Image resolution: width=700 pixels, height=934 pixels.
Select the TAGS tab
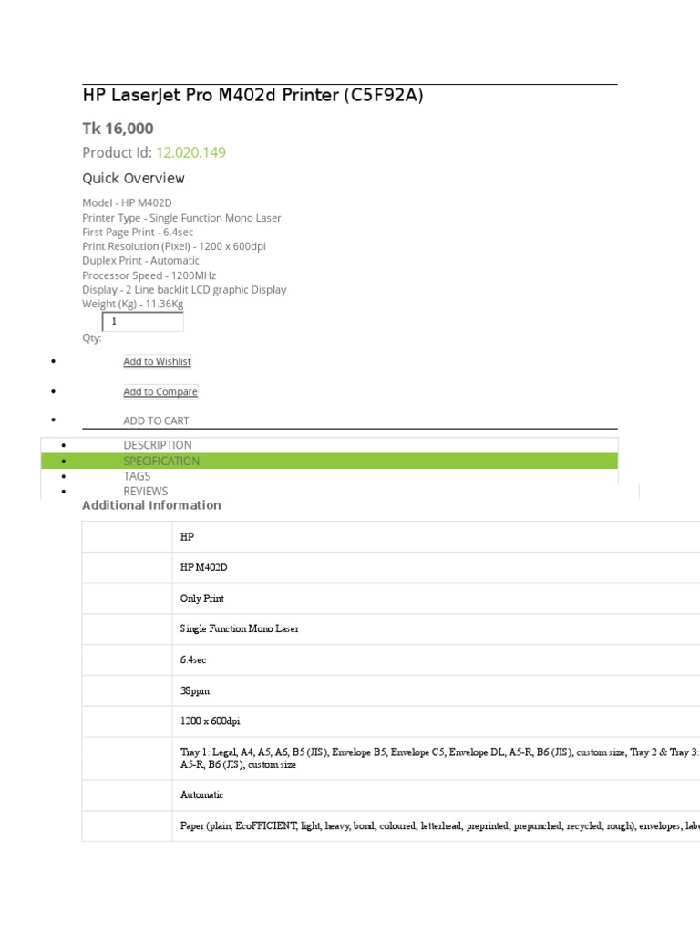click(137, 476)
